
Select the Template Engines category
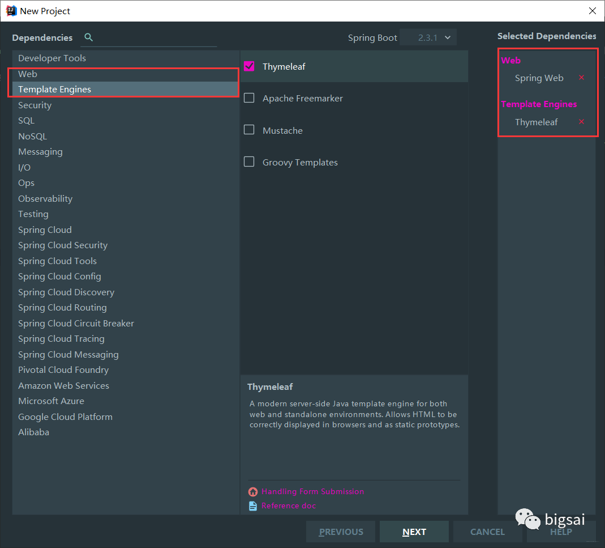point(126,90)
